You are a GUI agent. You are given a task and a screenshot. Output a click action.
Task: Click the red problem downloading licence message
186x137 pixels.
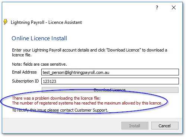click(56, 98)
